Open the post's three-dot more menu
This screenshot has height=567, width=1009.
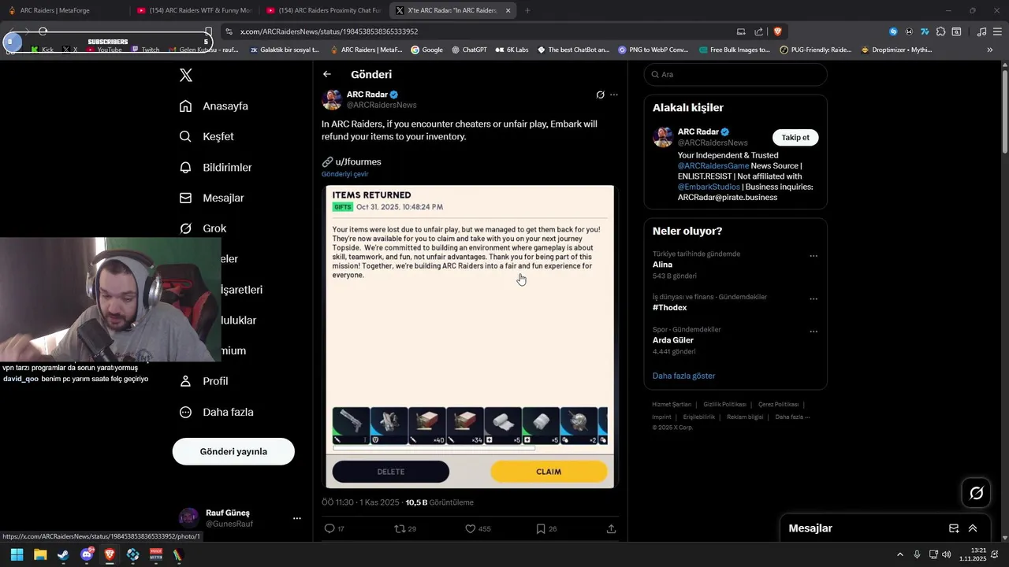pos(614,94)
